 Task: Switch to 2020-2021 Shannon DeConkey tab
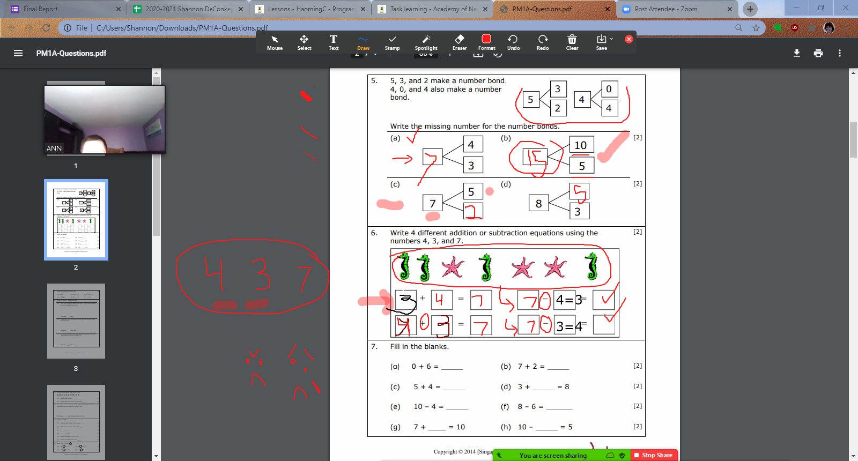(188, 9)
